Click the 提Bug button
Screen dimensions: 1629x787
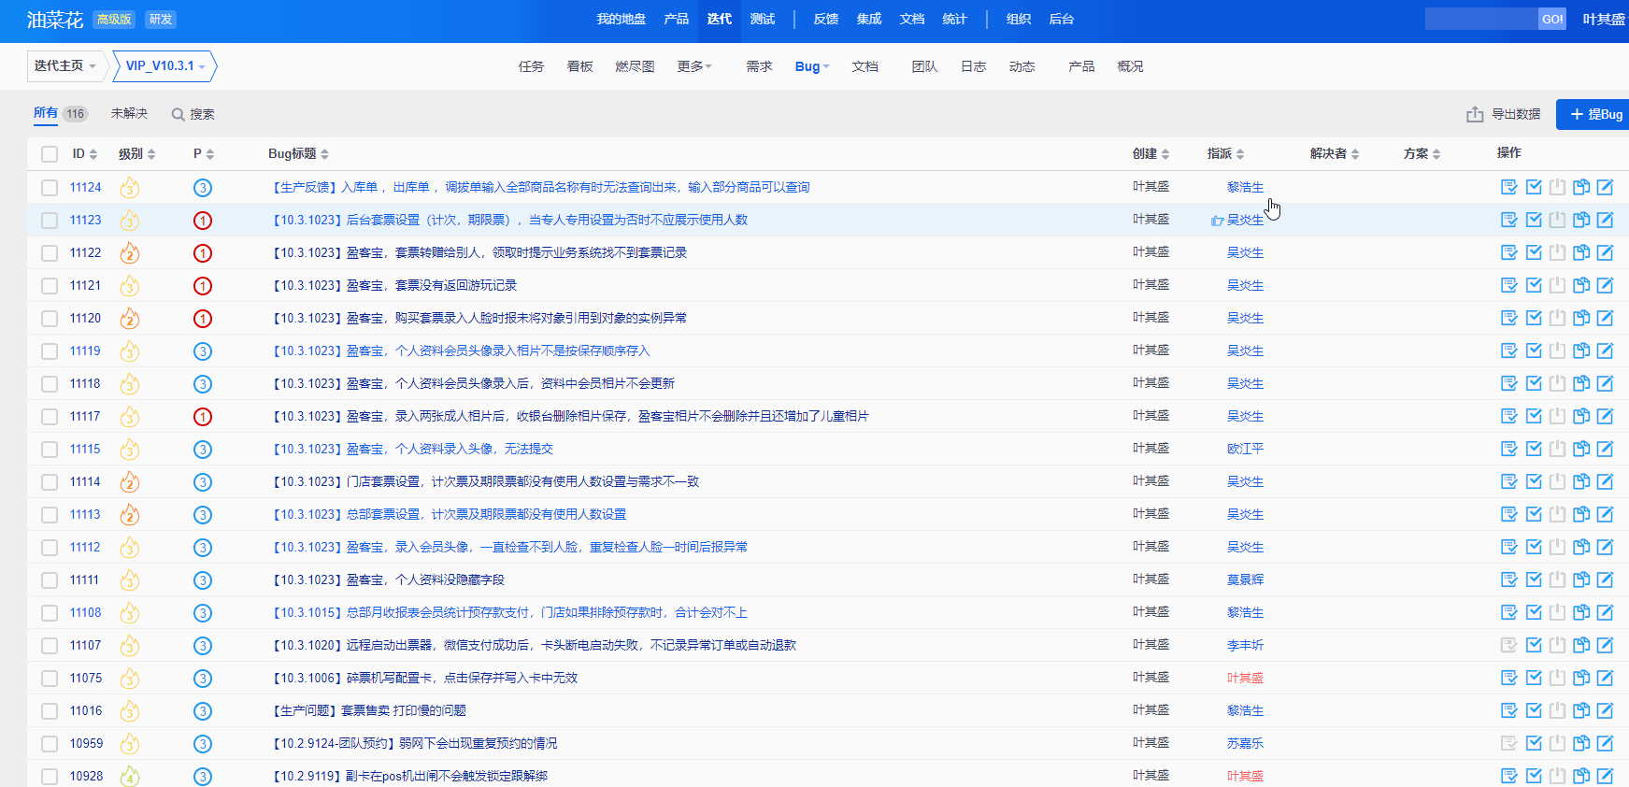tap(1595, 114)
